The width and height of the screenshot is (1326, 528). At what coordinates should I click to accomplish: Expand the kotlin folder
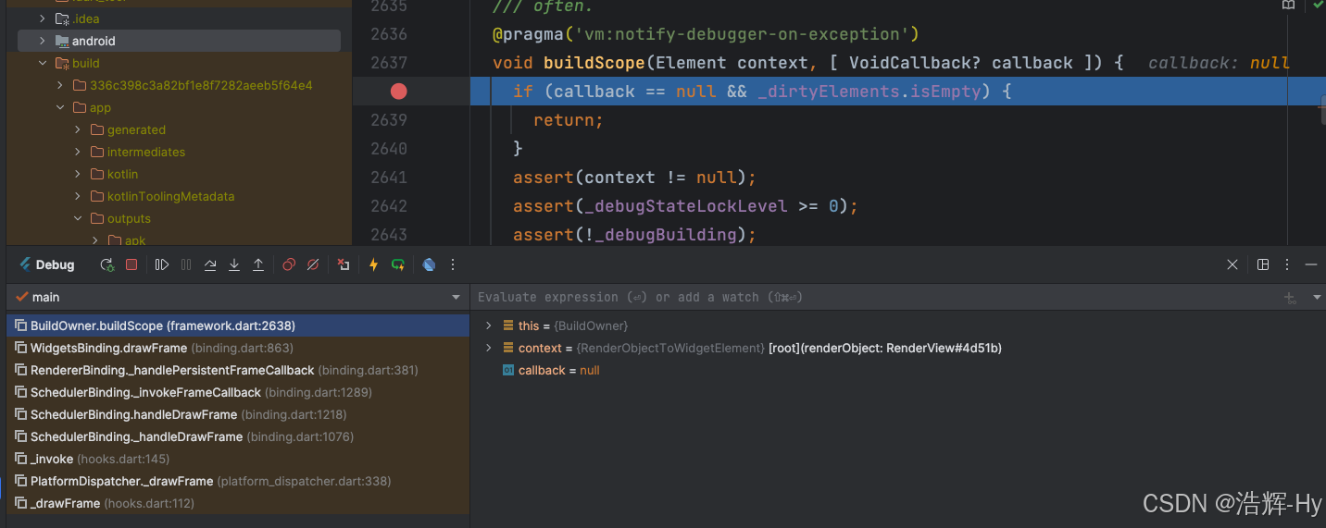coord(78,174)
